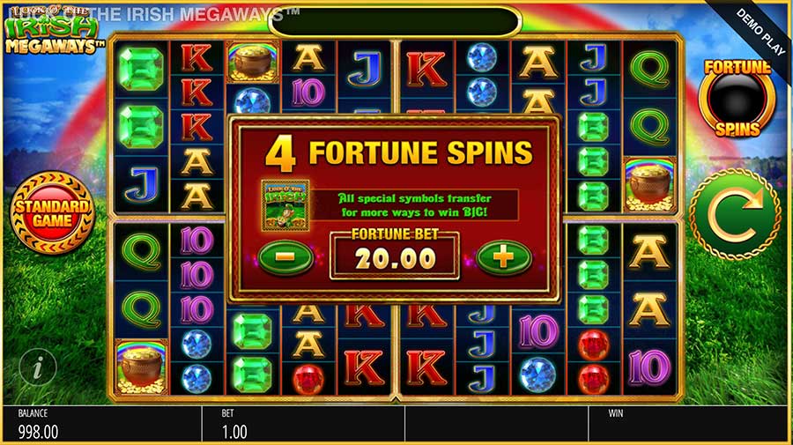This screenshot has width=793, height=445.
Task: Click the top-left green emerald symbol
Action: [141, 70]
